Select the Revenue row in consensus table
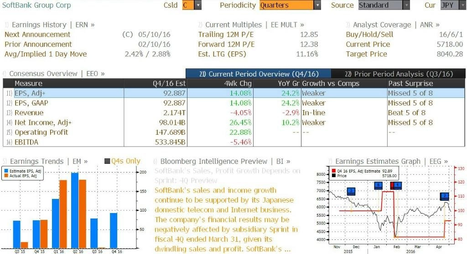Viewport: 467px width, 254px height. [234, 113]
